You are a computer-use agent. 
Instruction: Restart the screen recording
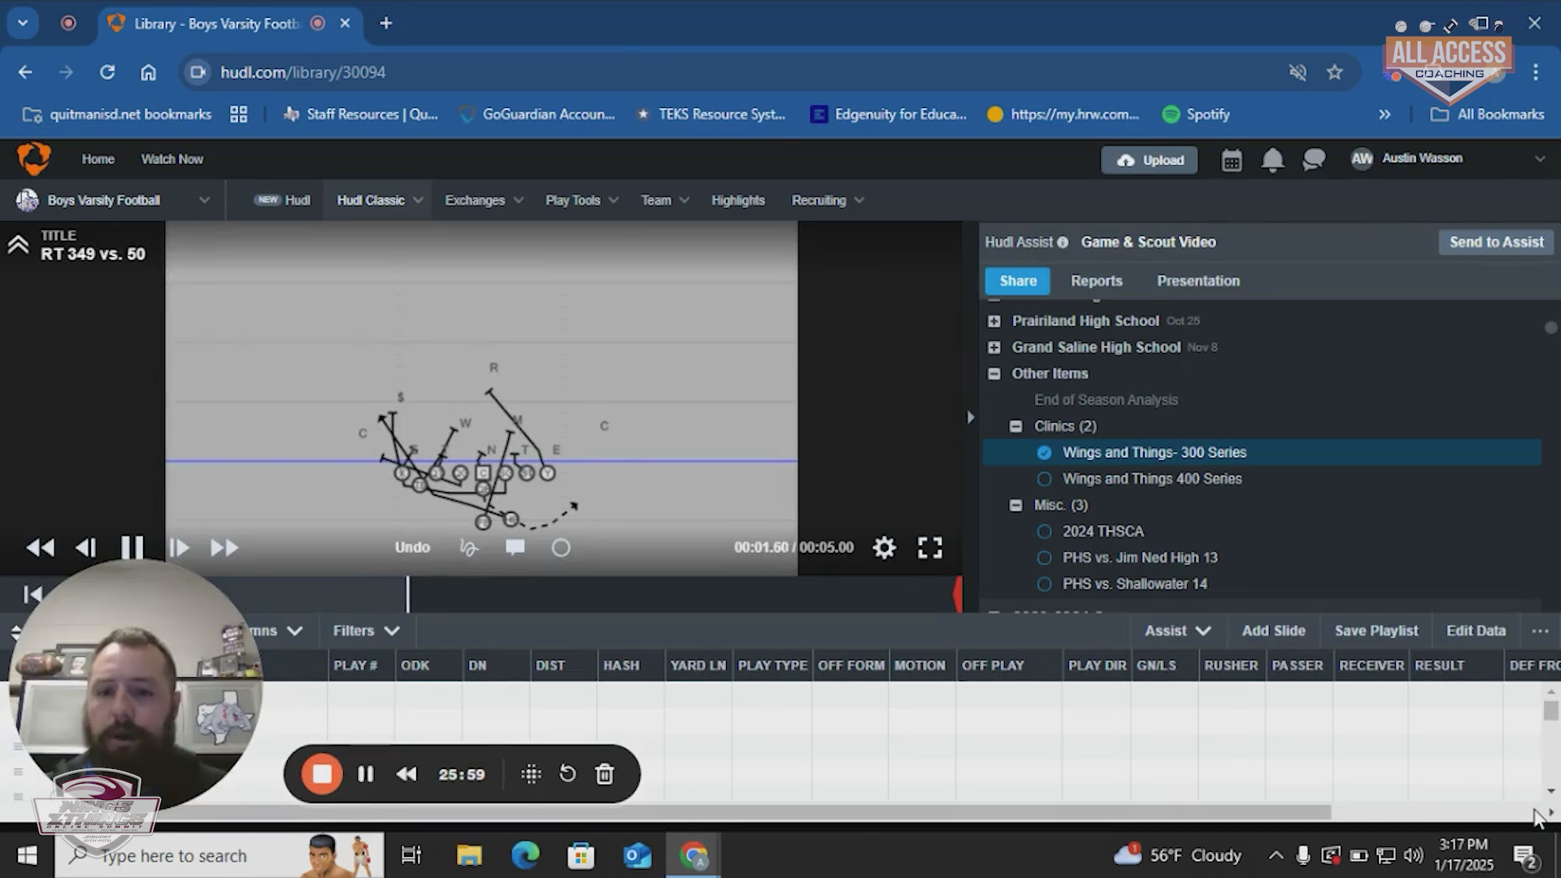(567, 774)
